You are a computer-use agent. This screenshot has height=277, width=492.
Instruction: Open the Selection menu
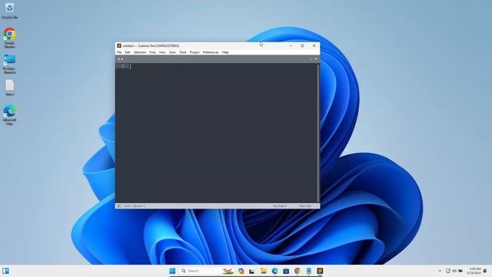coord(140,52)
